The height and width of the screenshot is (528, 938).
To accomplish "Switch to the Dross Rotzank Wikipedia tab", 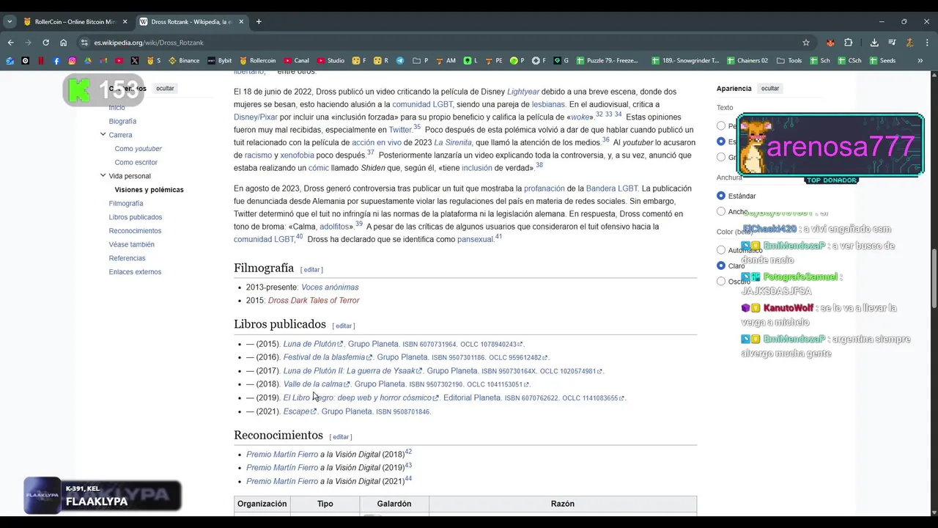I will point(191,21).
